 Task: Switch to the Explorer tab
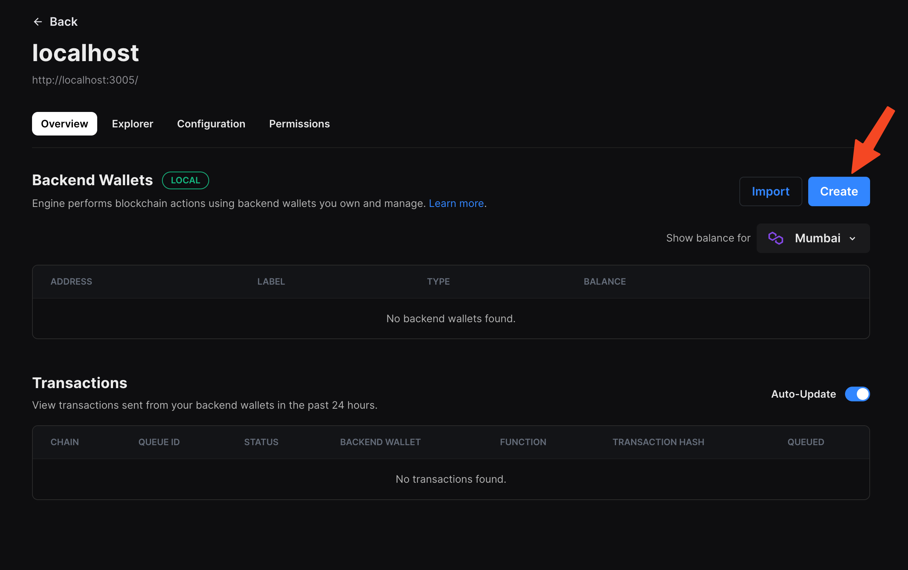(132, 123)
